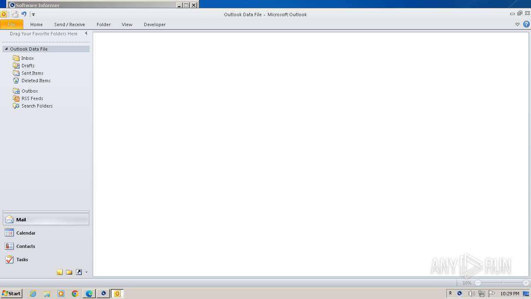531x299 pixels.
Task: Click the Sent Items folder icon
Action: (16, 73)
